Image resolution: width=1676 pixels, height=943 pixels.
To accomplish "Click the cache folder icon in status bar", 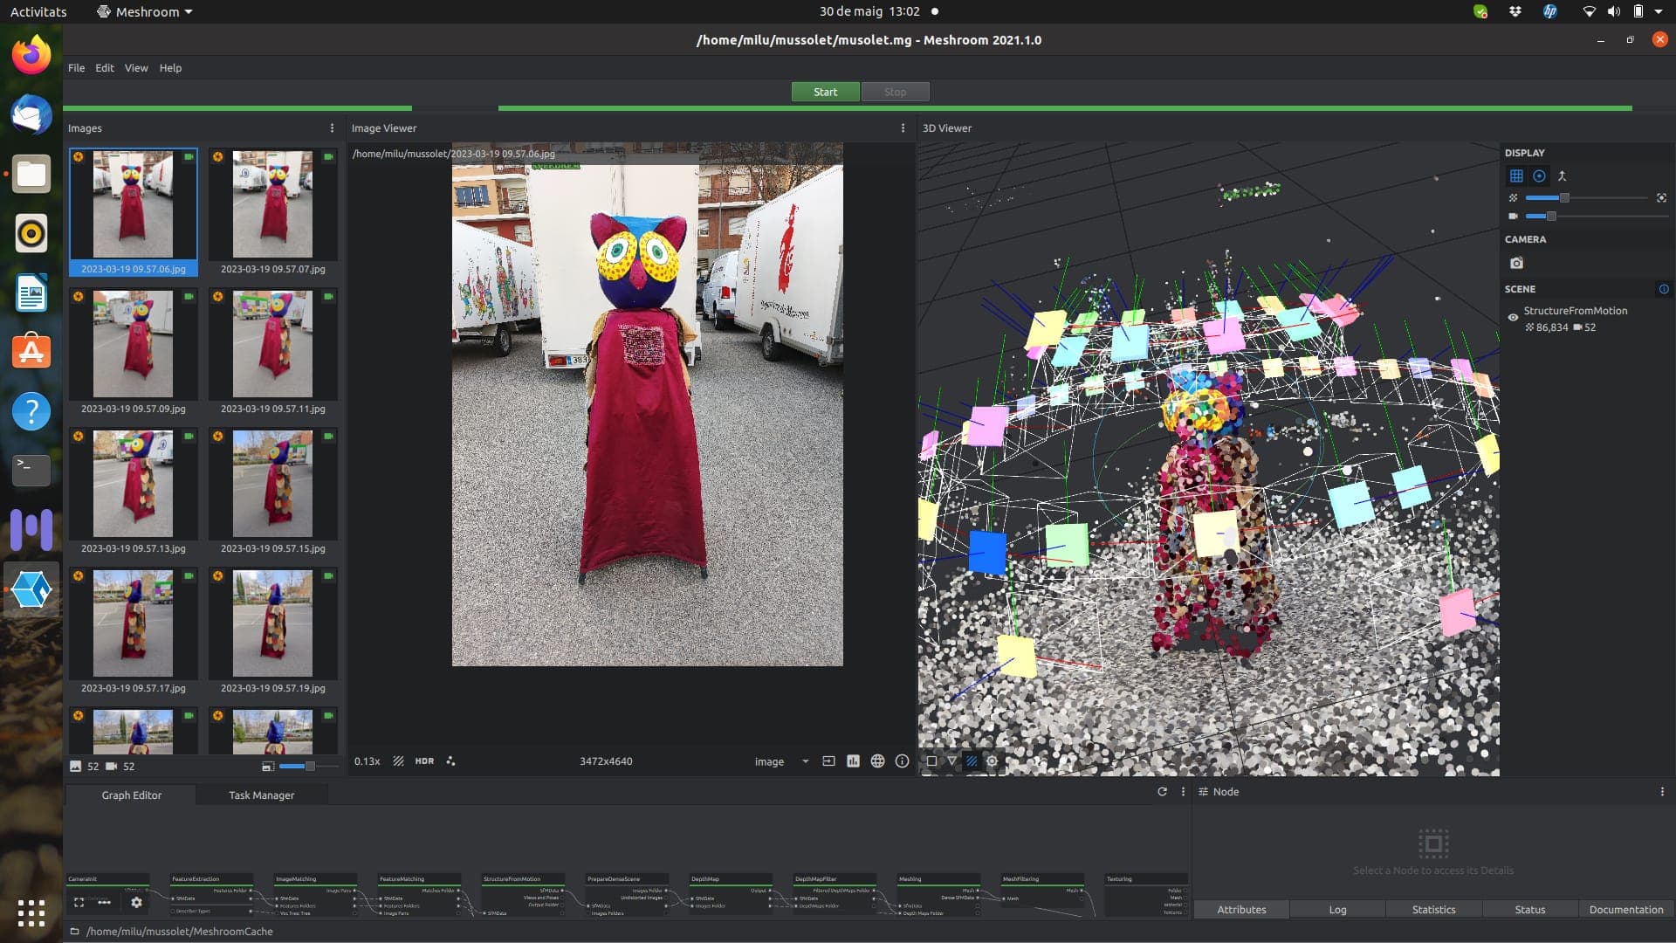I will (74, 932).
